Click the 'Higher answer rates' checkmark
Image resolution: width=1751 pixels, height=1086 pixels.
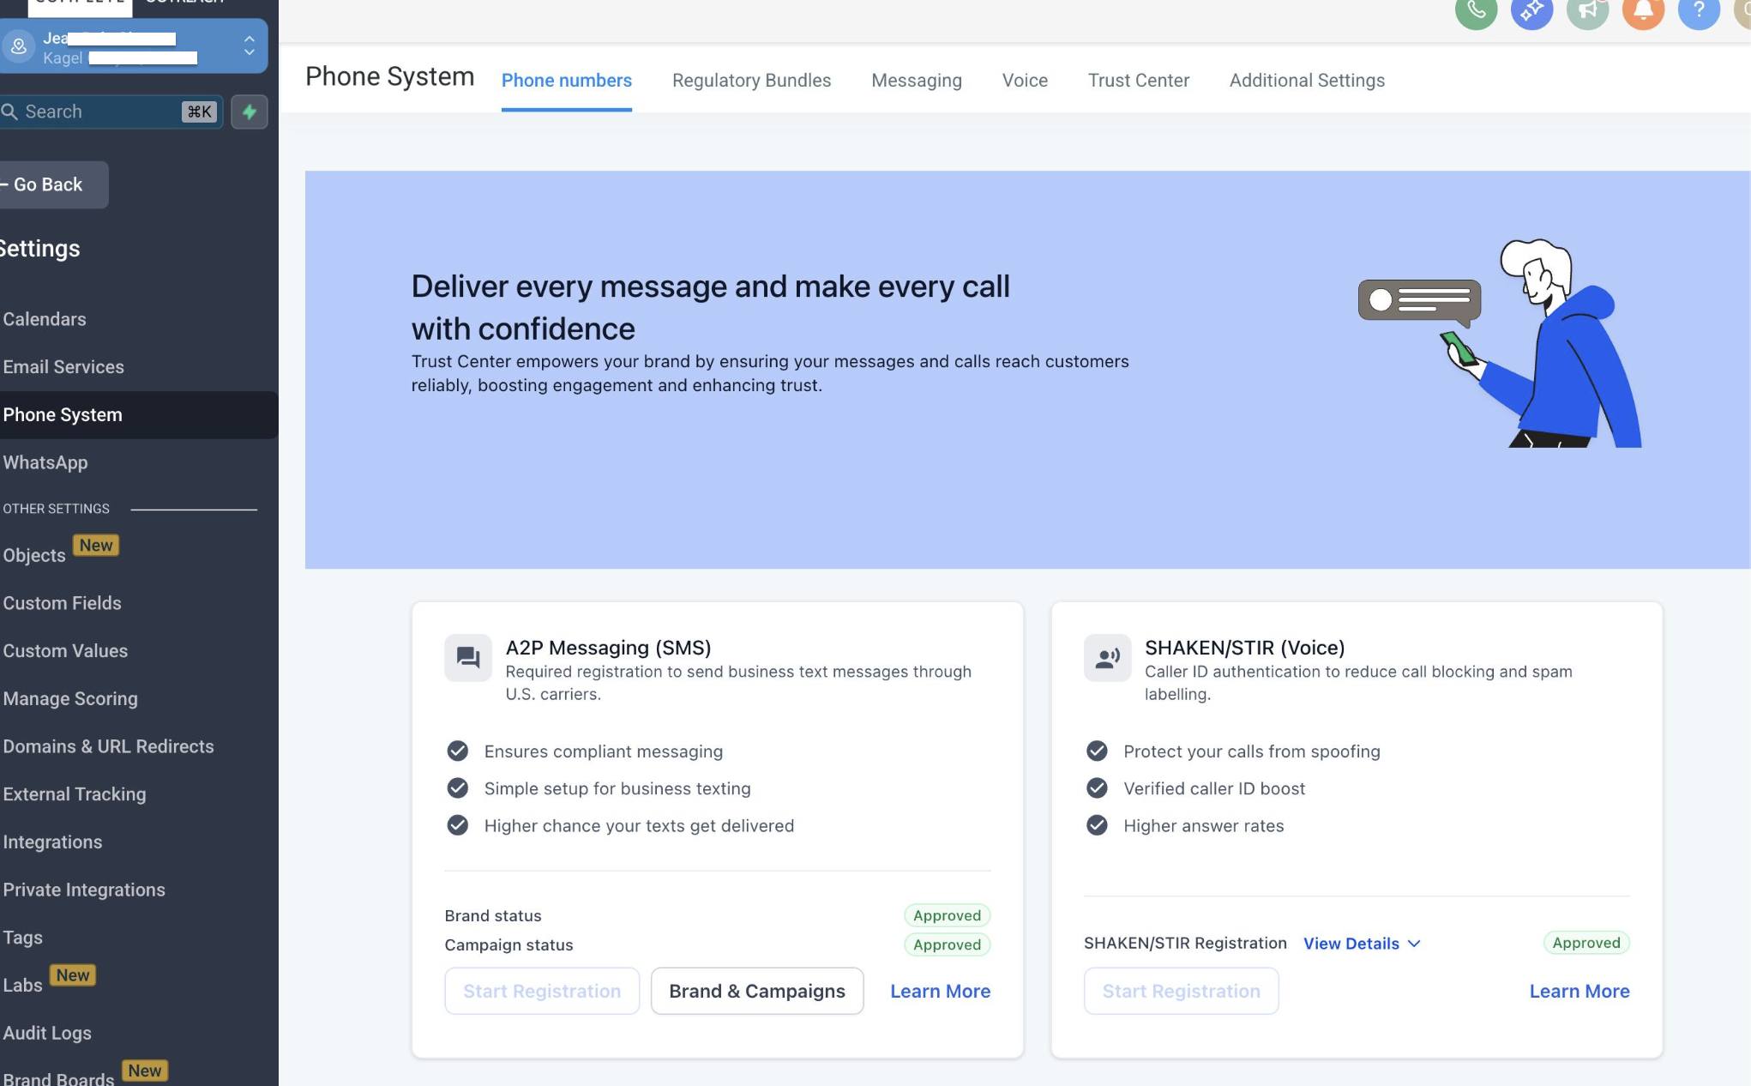[1097, 825]
